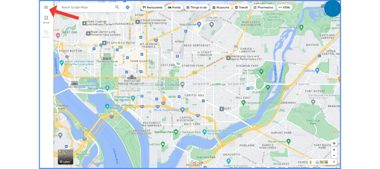This screenshot has width=380, height=169.
Task: Select the National Museum of US Navy pin
Action: point(205,132)
